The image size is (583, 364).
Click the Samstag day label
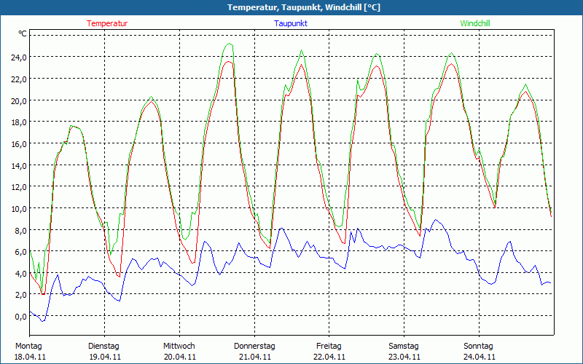pos(404,347)
